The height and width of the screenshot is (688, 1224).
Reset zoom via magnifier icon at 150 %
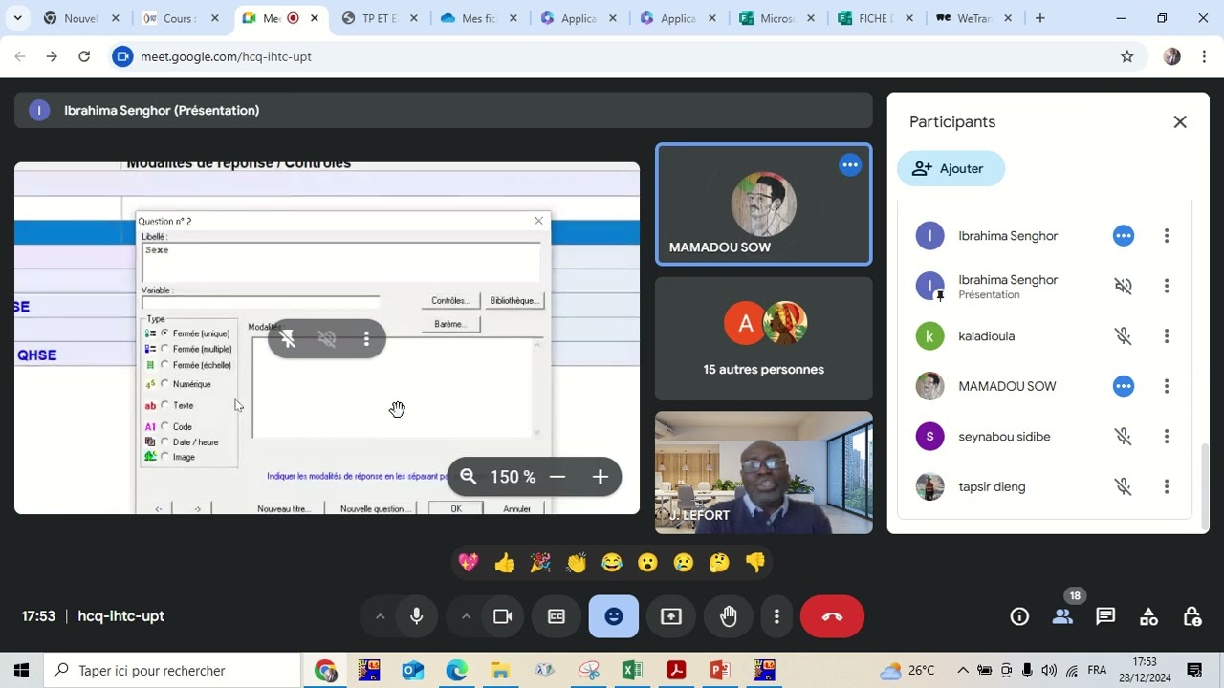pos(469,477)
